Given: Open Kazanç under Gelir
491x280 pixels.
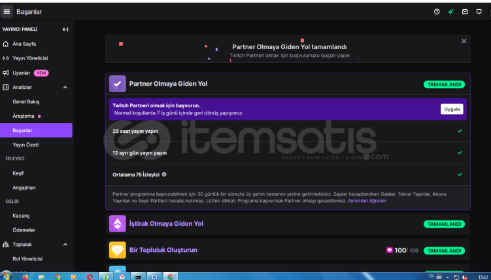Looking at the screenshot, I should tap(22, 216).
